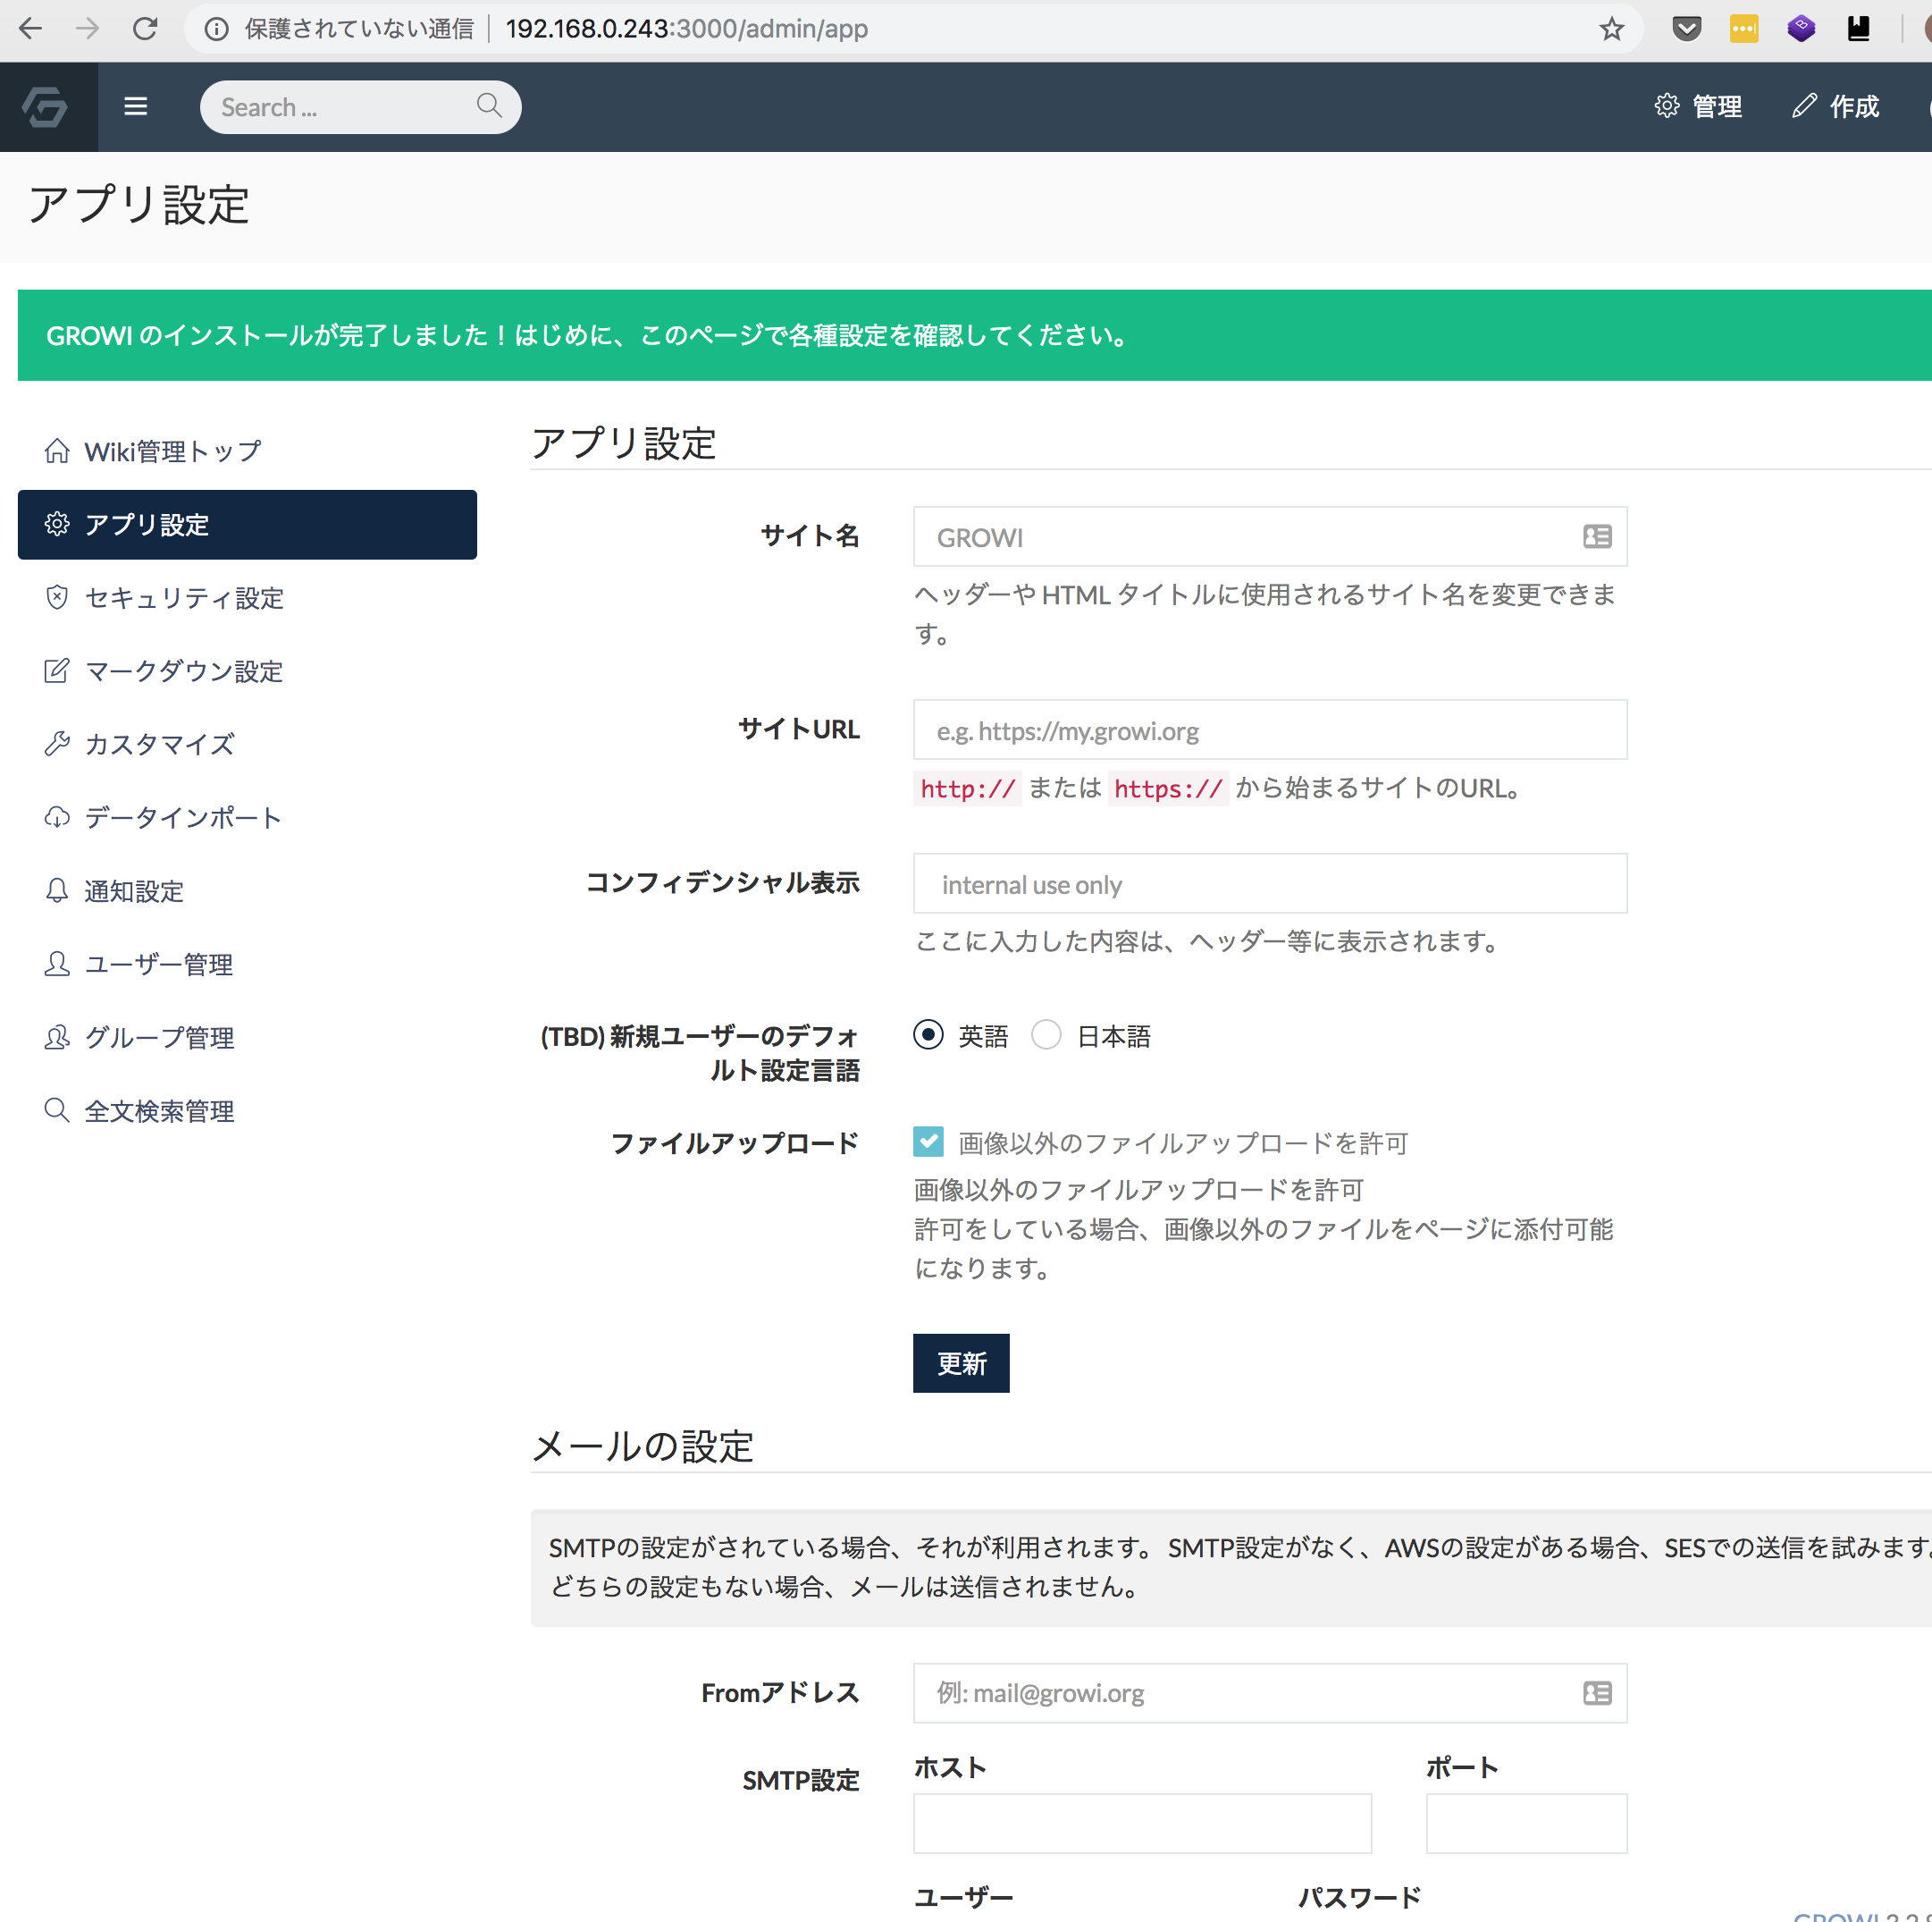Click the magnifier icon in the search bar
This screenshot has height=1922, width=1932.
click(489, 106)
